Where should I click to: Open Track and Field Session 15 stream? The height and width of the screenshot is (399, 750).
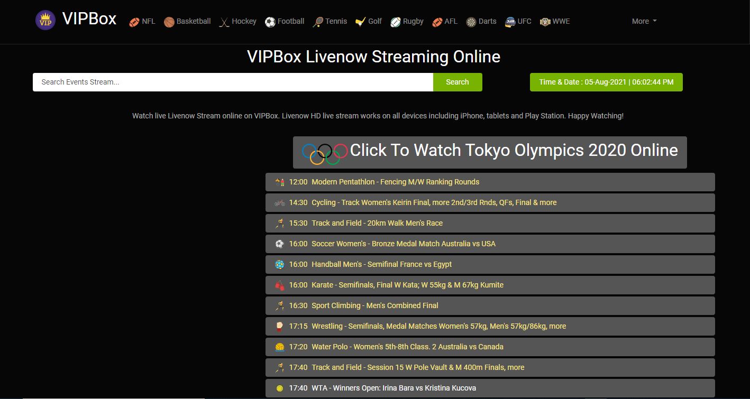tap(490, 367)
